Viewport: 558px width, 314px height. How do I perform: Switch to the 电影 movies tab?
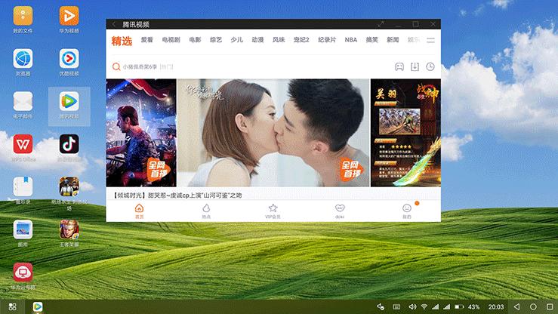(195, 40)
